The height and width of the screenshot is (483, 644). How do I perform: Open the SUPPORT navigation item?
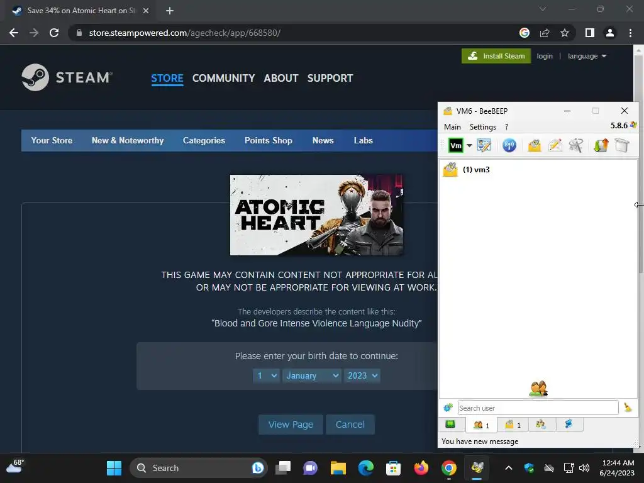click(x=330, y=78)
